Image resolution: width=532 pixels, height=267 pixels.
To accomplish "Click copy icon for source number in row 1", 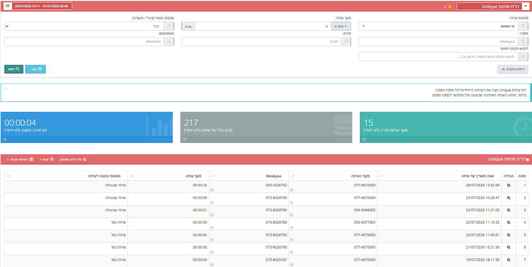I will point(292,190).
